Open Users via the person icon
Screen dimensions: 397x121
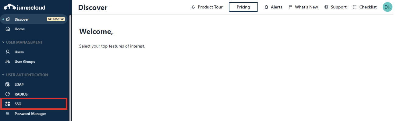pyautogui.click(x=8, y=52)
